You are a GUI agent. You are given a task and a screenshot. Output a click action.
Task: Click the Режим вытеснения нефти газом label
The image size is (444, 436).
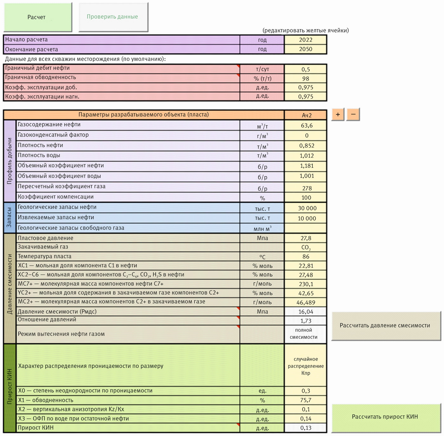[61, 334]
